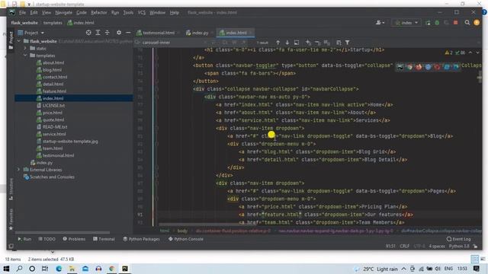Viewport: 488px width, 274px height.
Task: Rerun the index configuration
Action: [428, 23]
